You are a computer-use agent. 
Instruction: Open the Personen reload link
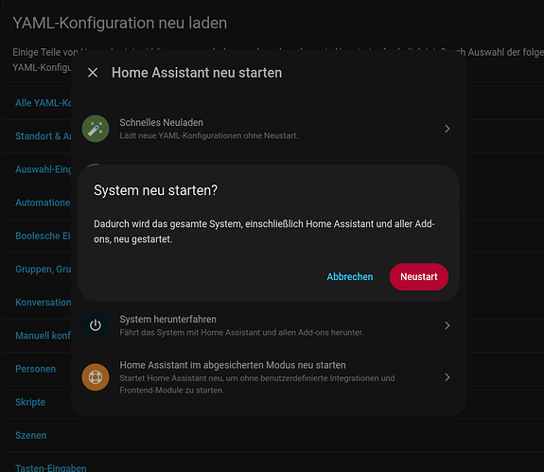pos(35,369)
